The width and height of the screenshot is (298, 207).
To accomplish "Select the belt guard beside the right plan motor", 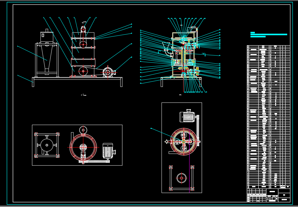I will 198,130.
